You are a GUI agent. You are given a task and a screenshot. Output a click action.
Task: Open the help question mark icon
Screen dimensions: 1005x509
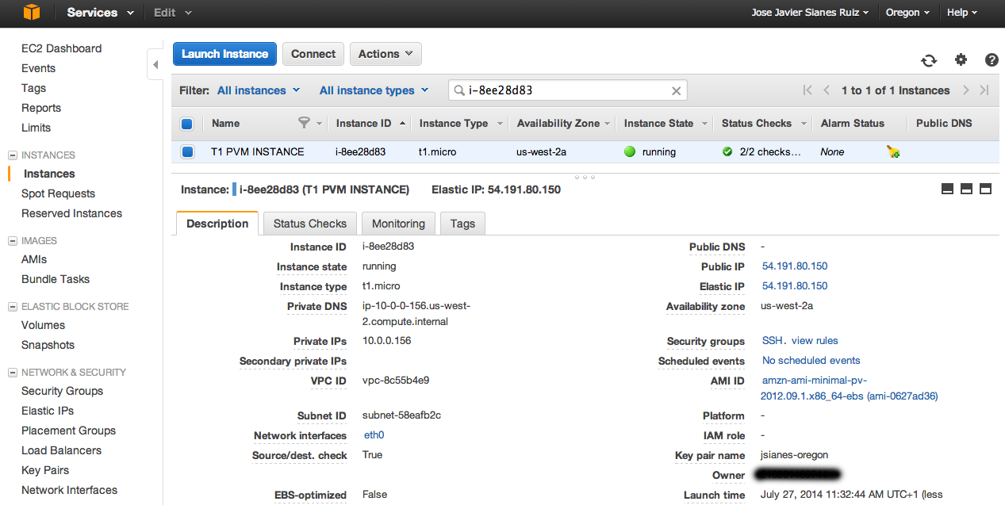pyautogui.click(x=992, y=59)
